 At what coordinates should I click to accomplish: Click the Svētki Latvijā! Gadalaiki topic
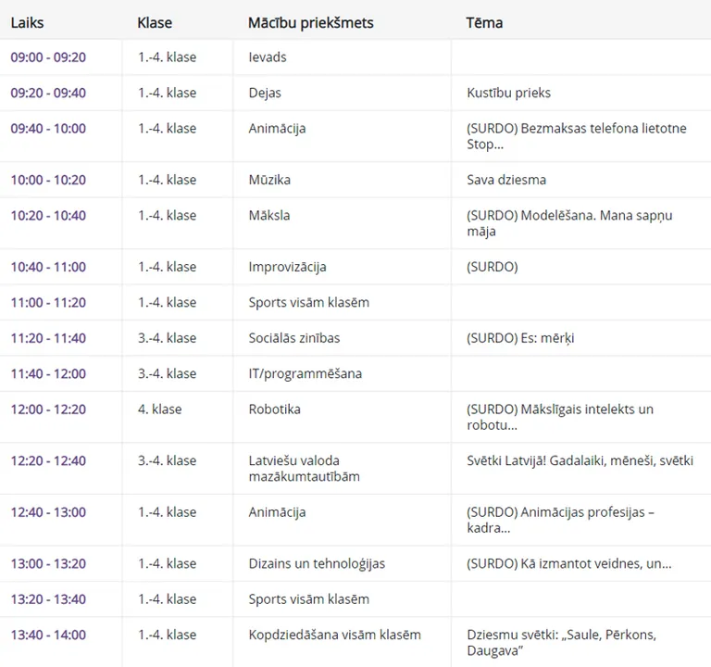click(580, 460)
